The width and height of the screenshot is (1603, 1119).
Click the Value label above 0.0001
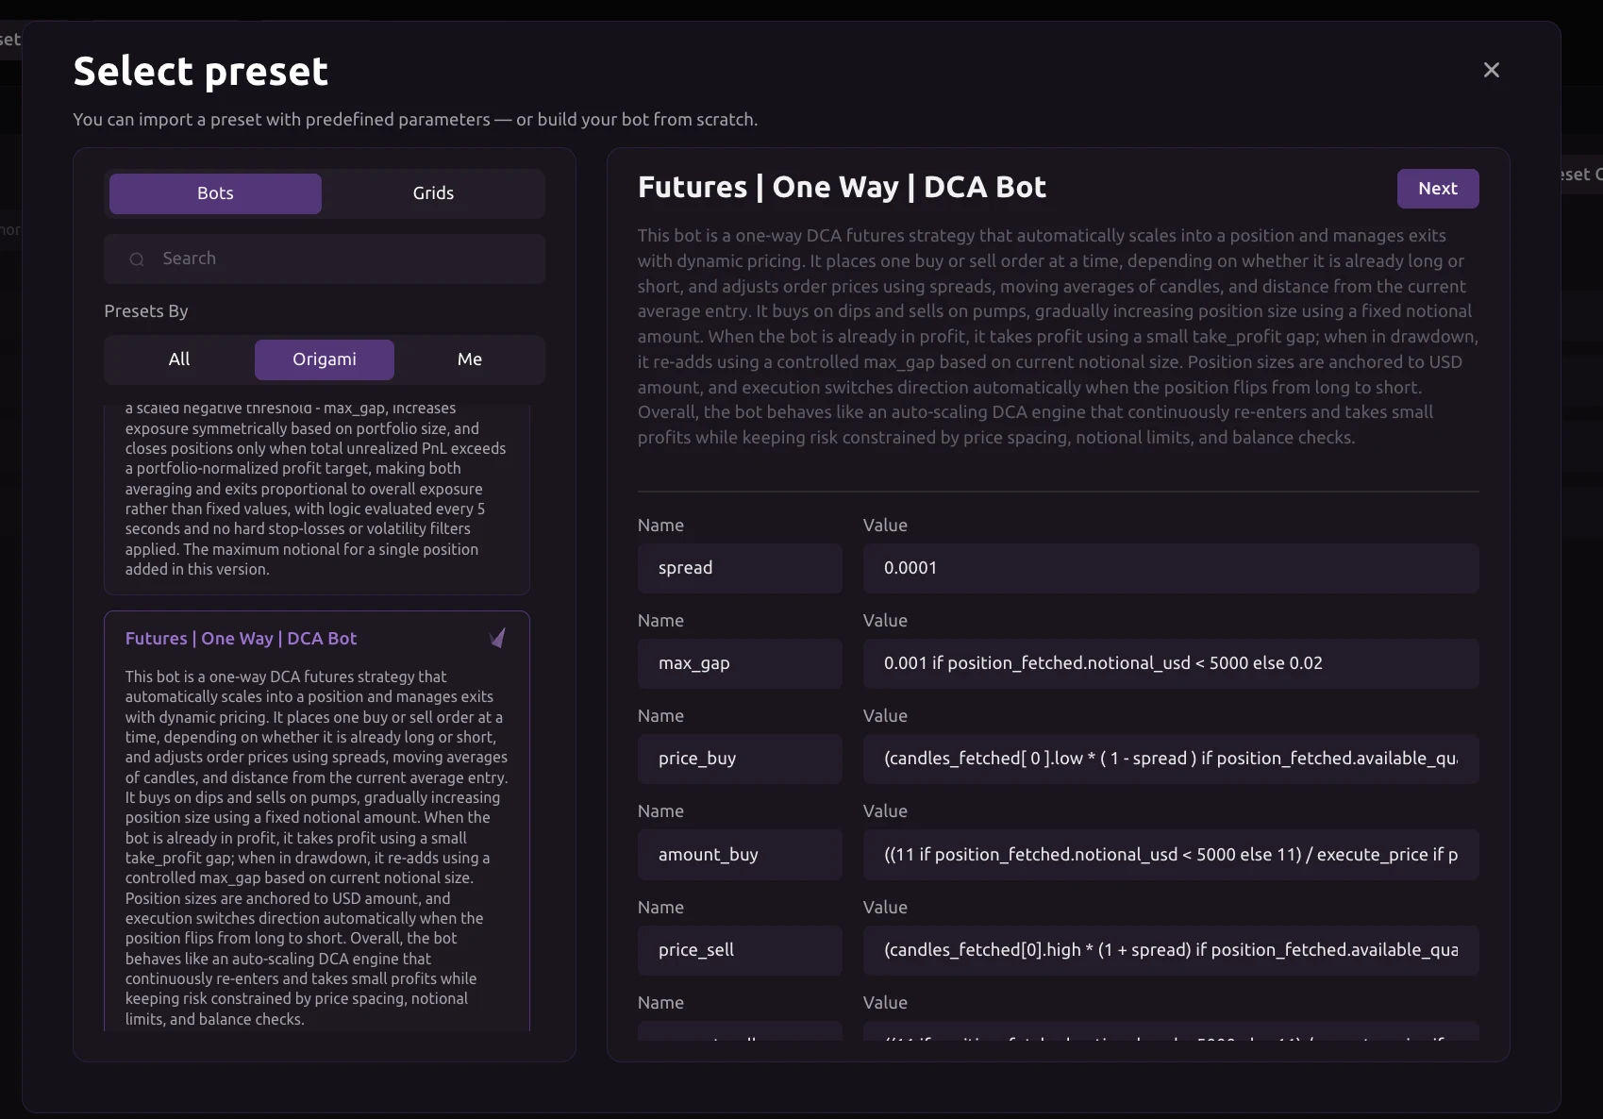(x=885, y=526)
